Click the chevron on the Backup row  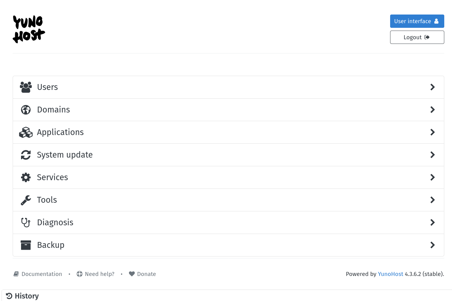(433, 245)
